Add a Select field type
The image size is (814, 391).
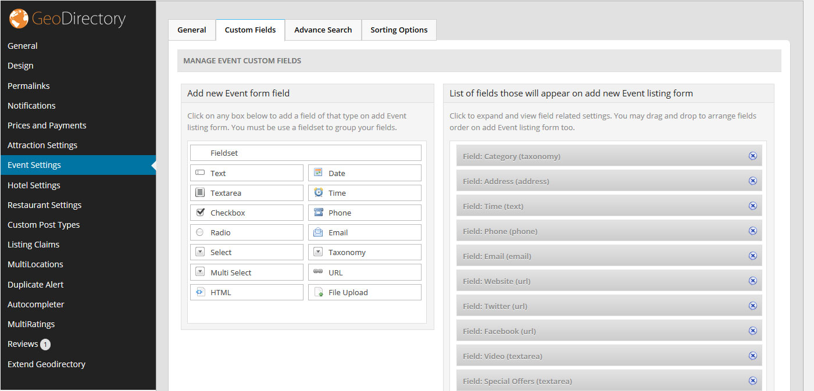(247, 252)
